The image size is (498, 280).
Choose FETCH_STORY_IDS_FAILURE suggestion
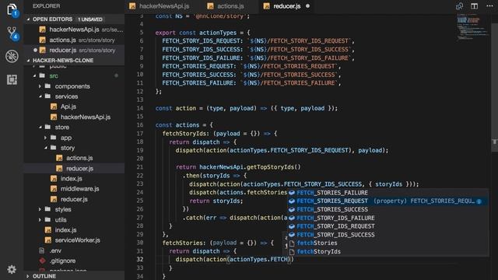(x=388, y=218)
